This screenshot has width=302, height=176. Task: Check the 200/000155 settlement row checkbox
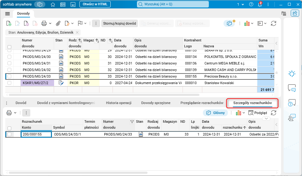[9, 134]
